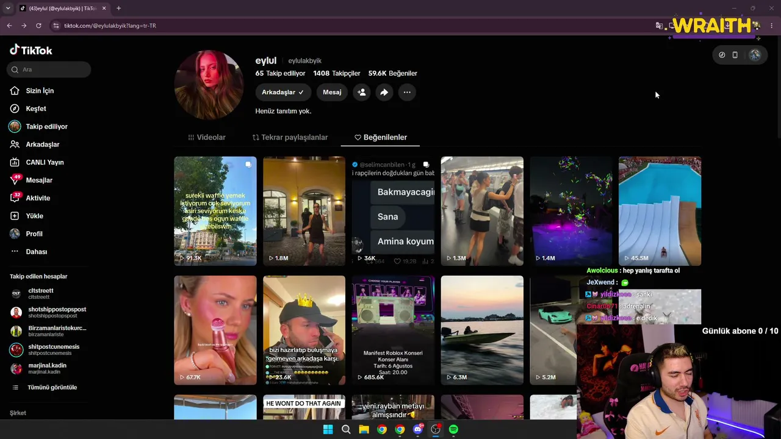Go to the Keşfet explore page
This screenshot has width=781, height=439.
[28, 109]
